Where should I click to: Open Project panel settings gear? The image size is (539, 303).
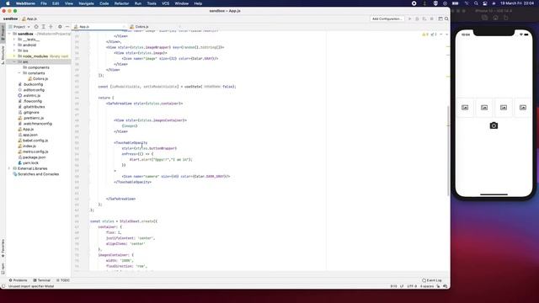(60, 26)
